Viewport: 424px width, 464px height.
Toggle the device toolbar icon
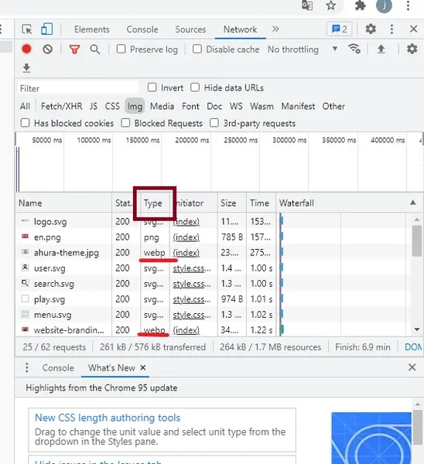click(46, 29)
